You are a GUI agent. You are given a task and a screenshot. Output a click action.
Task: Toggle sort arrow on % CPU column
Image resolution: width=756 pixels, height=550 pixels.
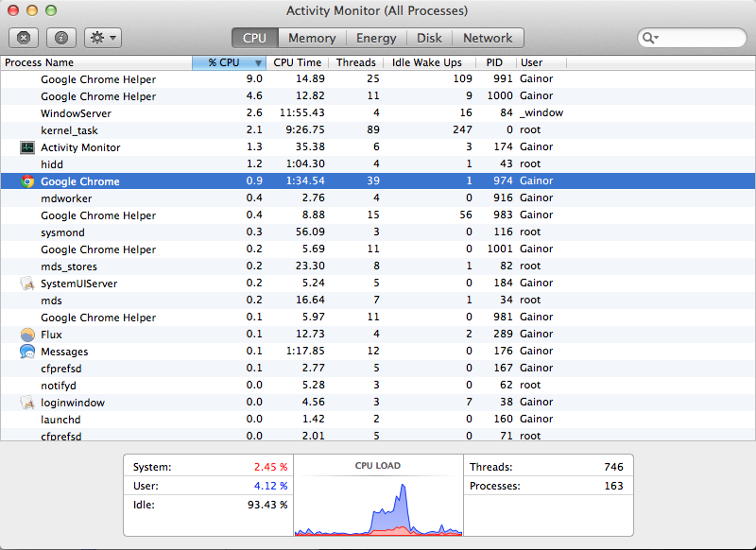pos(258,63)
